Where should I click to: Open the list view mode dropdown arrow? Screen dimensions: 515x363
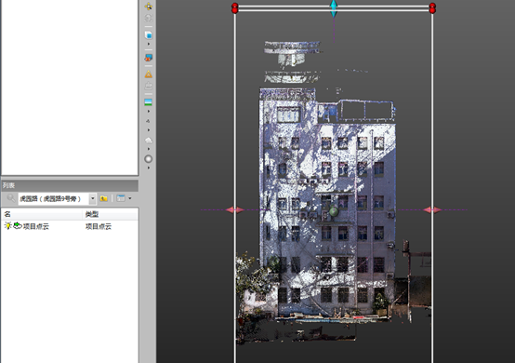point(130,198)
